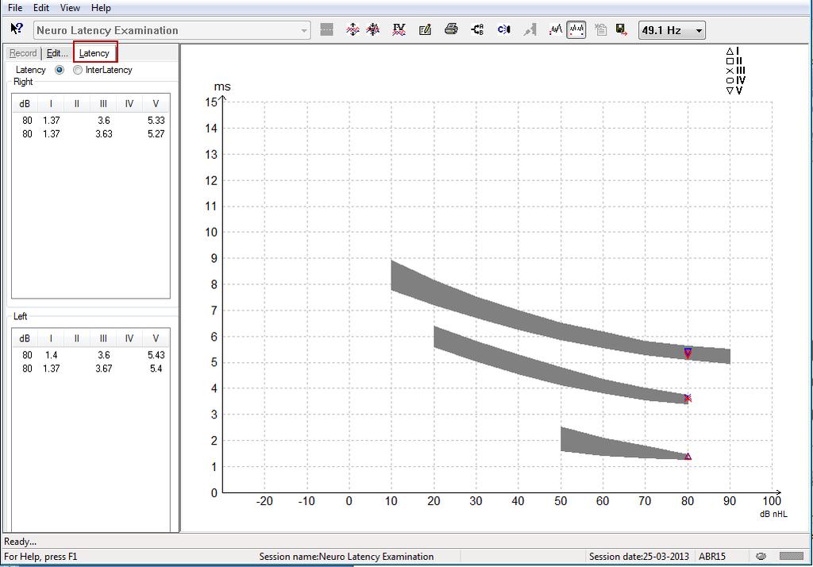Image resolution: width=813 pixels, height=567 pixels.
Task: Click the status bar connection icon
Action: pos(761,556)
